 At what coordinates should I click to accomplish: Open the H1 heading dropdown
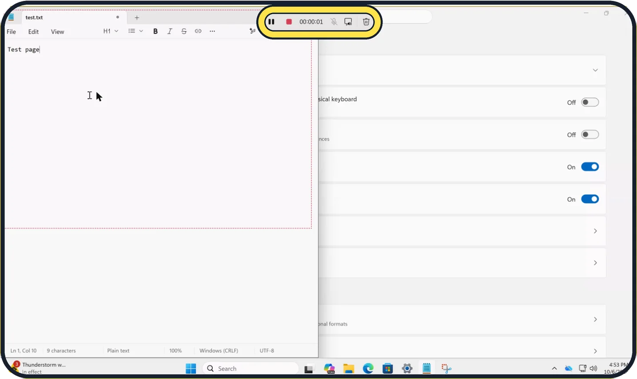tap(111, 31)
